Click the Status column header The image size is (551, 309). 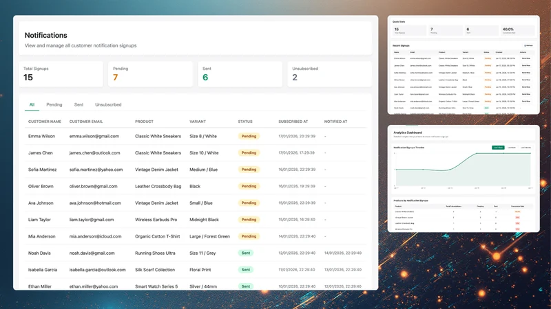coord(245,122)
